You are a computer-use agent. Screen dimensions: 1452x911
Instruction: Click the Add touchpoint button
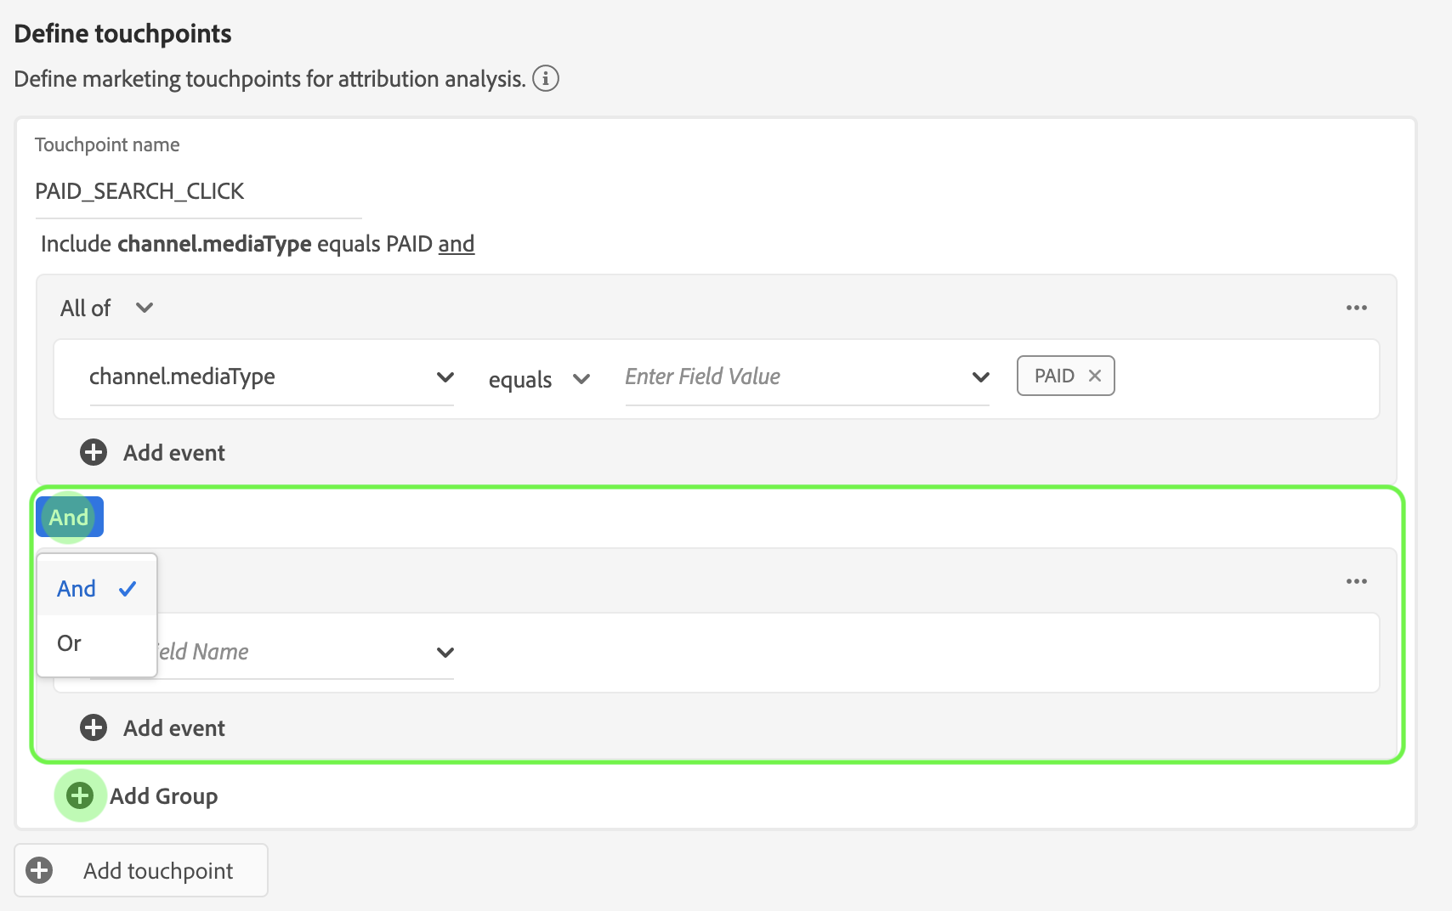(158, 870)
